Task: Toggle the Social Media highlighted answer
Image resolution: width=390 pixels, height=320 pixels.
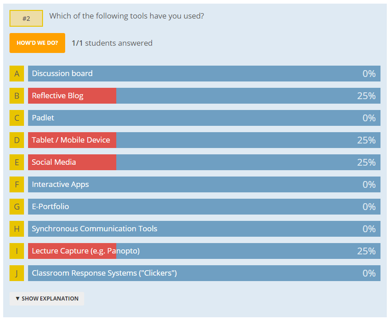Action: pyautogui.click(x=71, y=162)
